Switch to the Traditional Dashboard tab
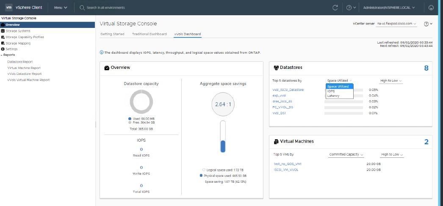443x206 pixels. tap(150, 34)
